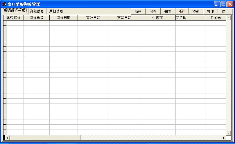
Task: Click the vertical scrollbar down arrow
Action: 228,133
